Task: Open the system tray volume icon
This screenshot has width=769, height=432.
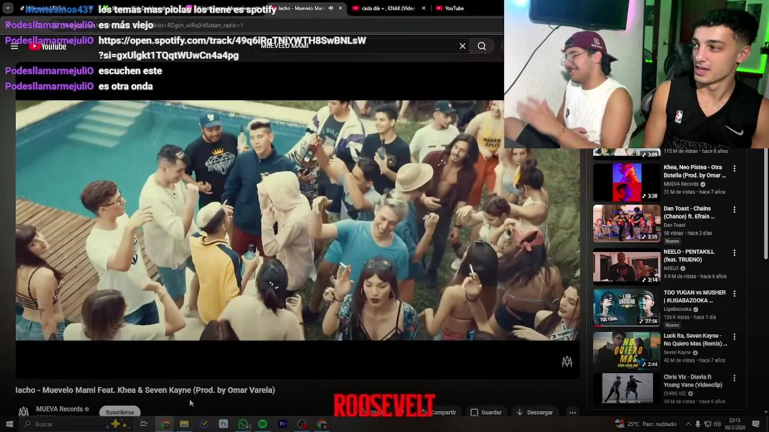Action: coord(717,424)
